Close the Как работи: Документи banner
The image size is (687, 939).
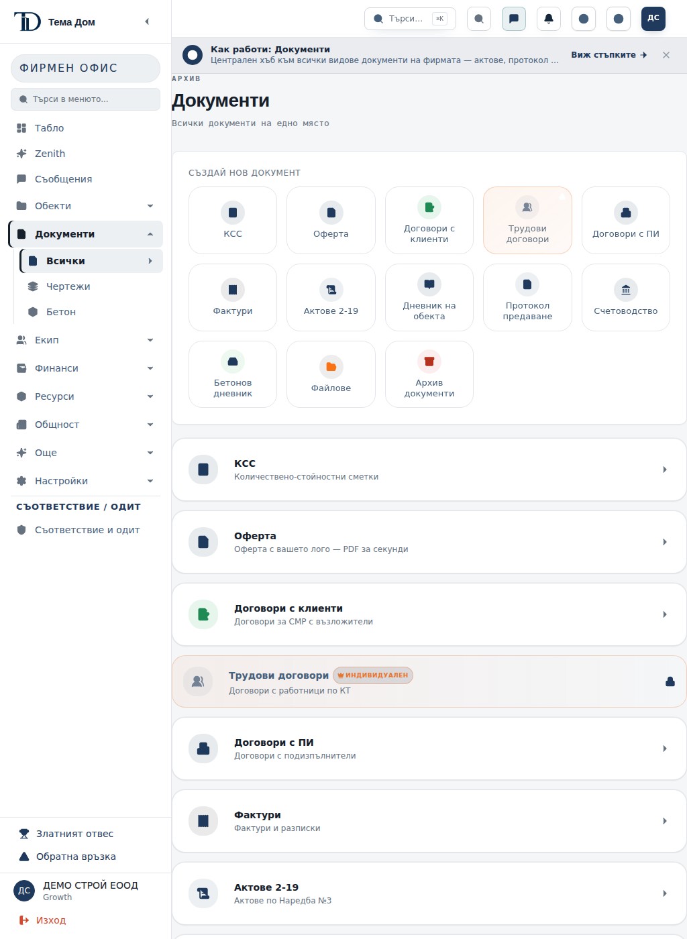pos(666,55)
